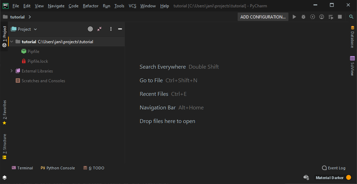Expand External Libraries node arrow

(12, 71)
